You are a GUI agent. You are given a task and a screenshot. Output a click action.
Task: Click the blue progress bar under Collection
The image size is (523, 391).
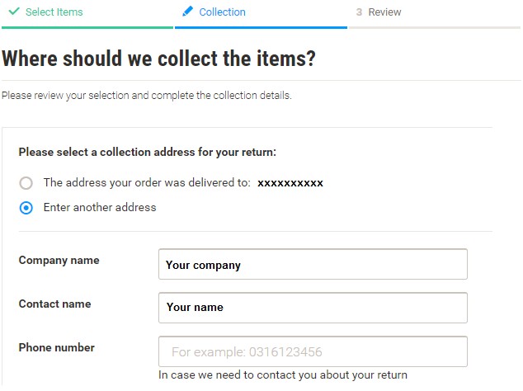click(x=261, y=28)
